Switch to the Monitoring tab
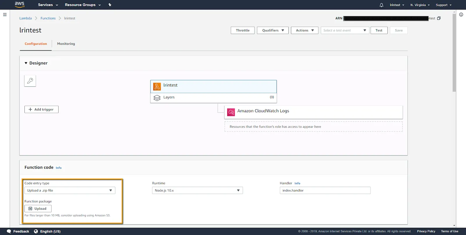 click(x=66, y=44)
